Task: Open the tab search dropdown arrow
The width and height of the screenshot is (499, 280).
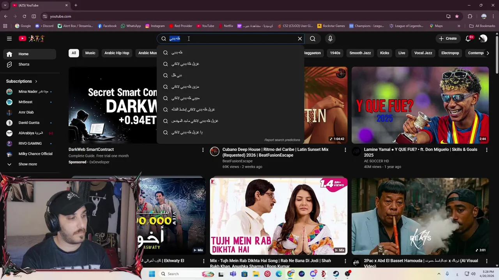Action: point(5,5)
